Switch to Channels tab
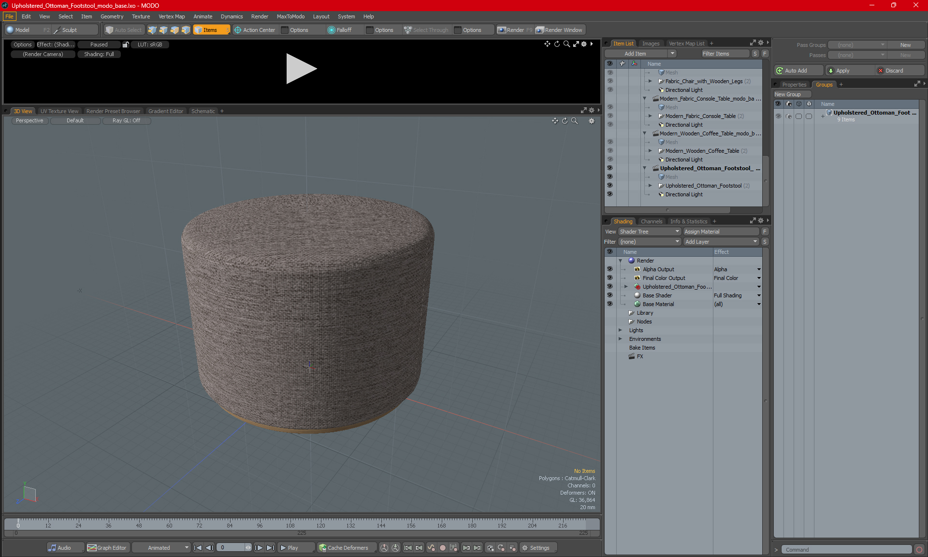This screenshot has width=928, height=557. [x=652, y=221]
